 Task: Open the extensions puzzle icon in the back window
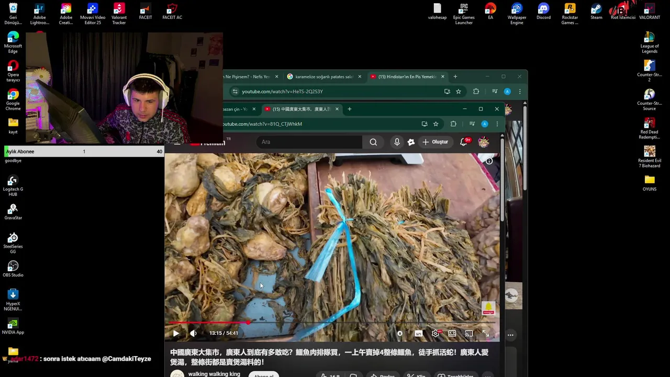[x=476, y=92]
